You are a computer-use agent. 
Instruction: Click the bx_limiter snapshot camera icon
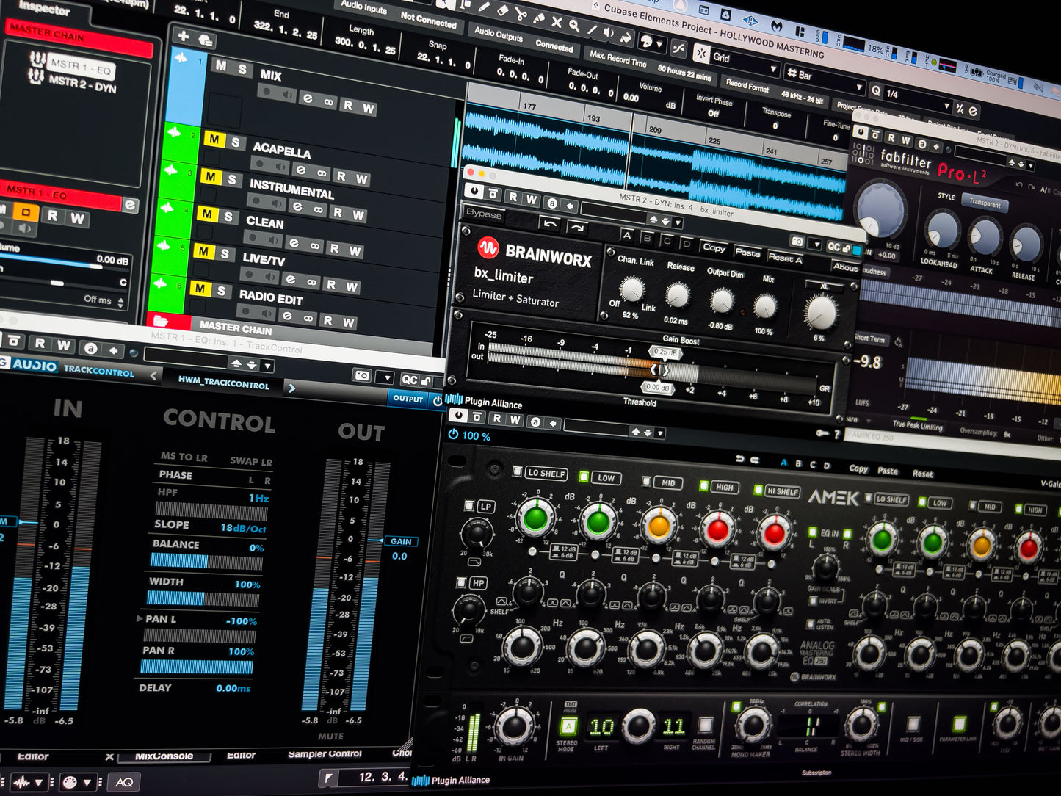pos(797,241)
